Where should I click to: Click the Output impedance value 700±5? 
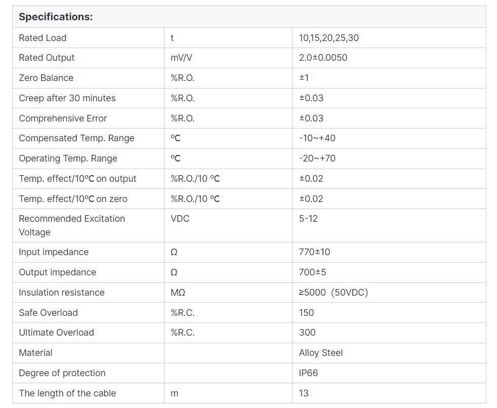pos(312,272)
